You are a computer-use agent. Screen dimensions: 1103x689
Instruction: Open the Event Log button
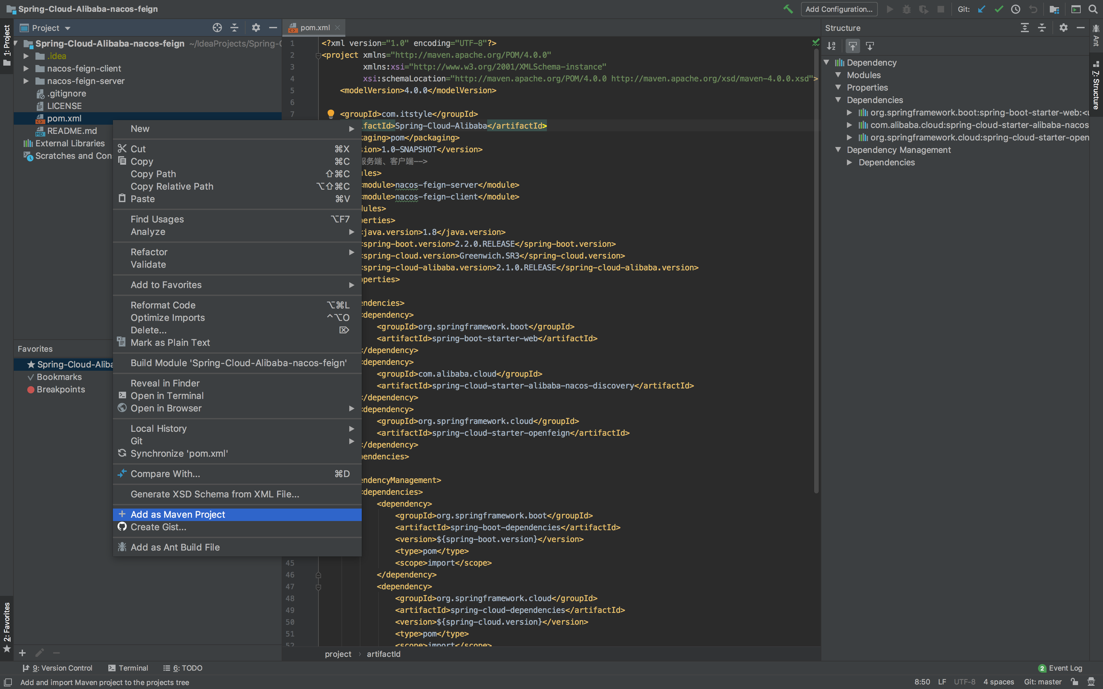1060,668
